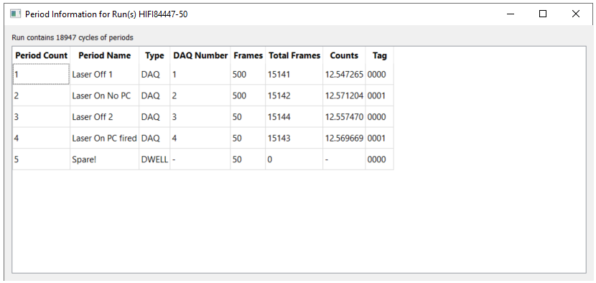
Task: Select Counts value 12.571204
Action: pyautogui.click(x=344, y=96)
